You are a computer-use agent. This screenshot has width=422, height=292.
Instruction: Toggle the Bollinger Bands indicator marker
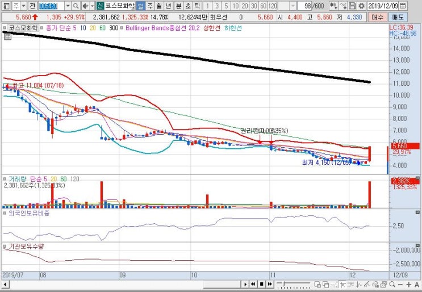click(122, 28)
